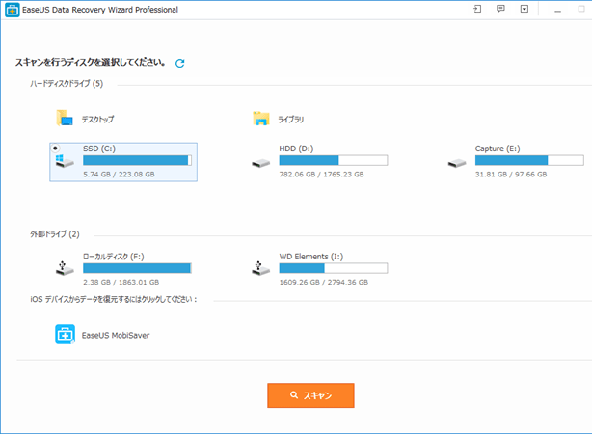The height and width of the screenshot is (434, 592).
Task: Click the ハードディスクドライブ (5) section header
Action: point(67,84)
